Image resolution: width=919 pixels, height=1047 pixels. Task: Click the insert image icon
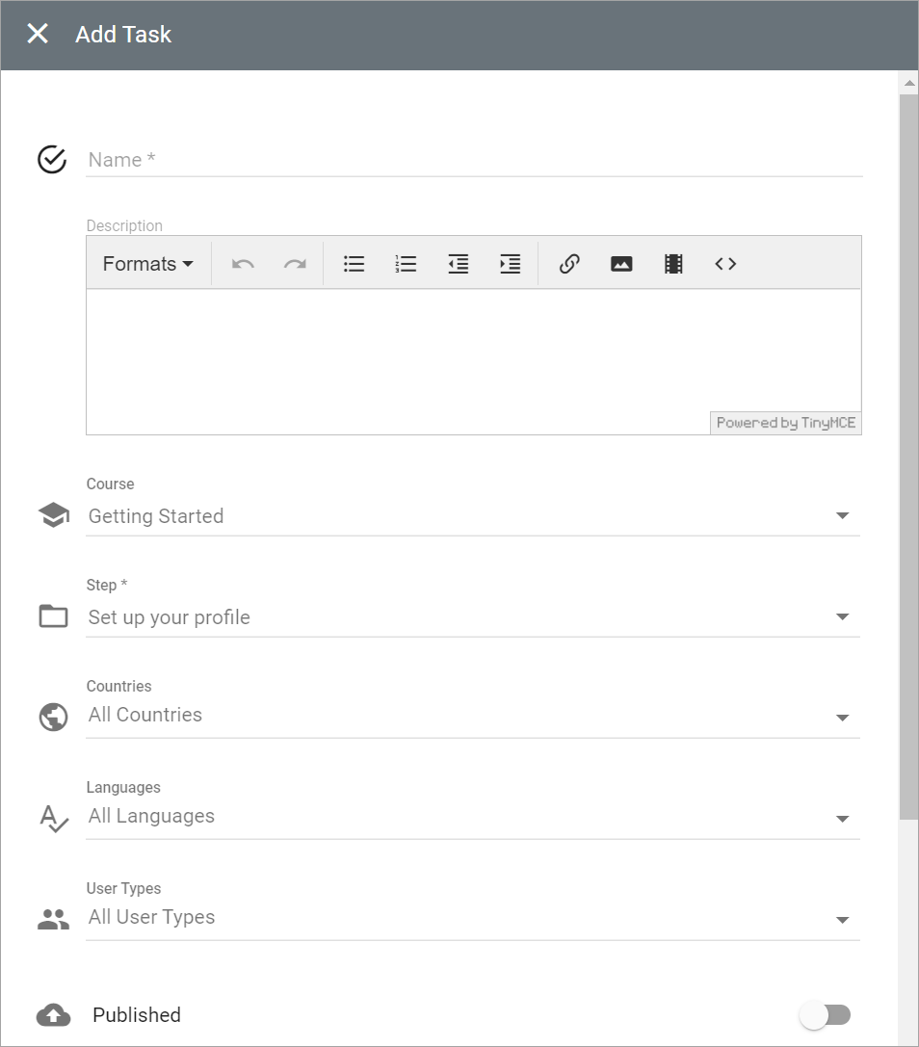[621, 263]
